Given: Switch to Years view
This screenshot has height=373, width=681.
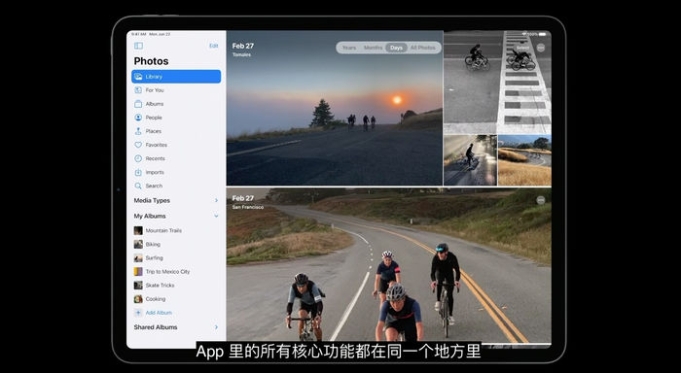Looking at the screenshot, I should (x=348, y=48).
